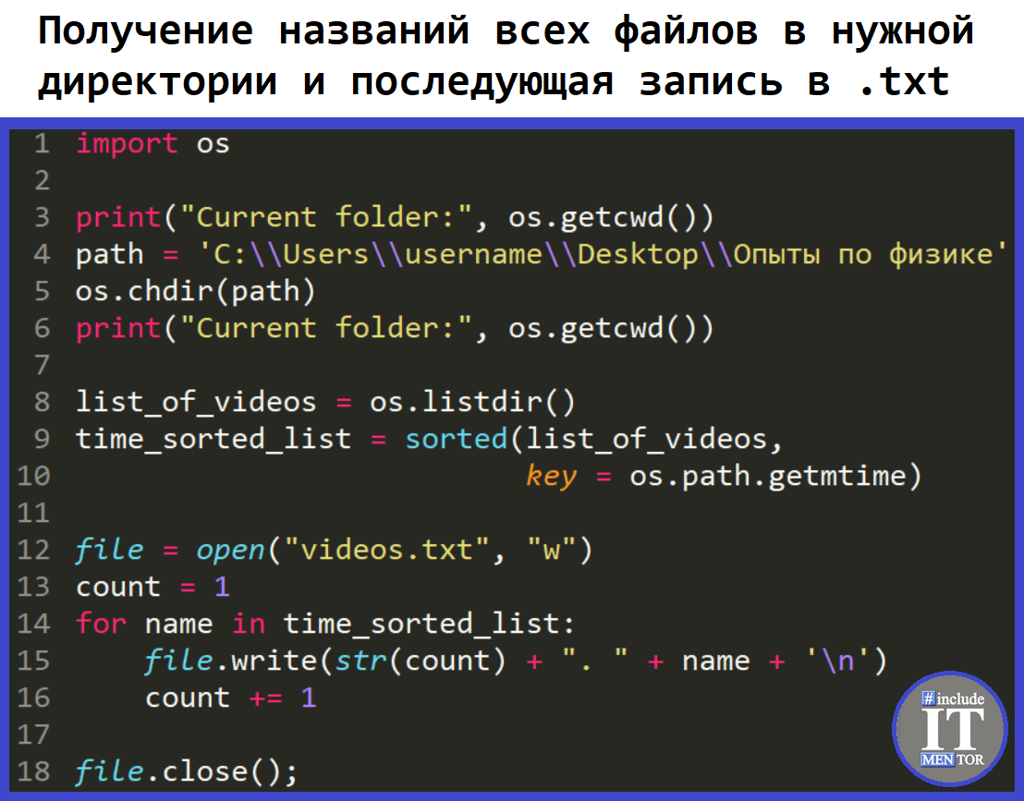Click the 'open' function on line 12
The width and height of the screenshot is (1024, 801).
click(230, 551)
